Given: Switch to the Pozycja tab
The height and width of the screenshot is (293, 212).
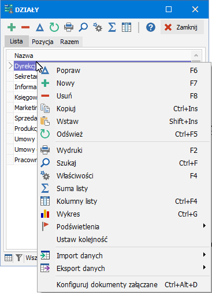Looking at the screenshot, I should [43, 42].
